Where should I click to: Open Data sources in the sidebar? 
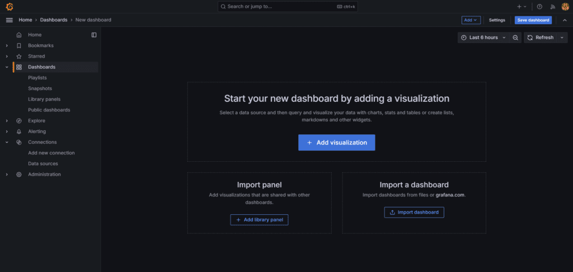[x=43, y=164]
